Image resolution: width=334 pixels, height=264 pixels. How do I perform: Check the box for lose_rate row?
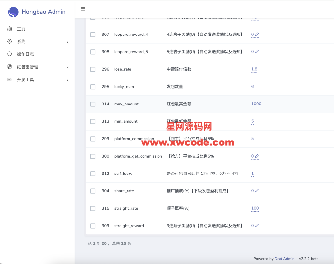tap(93, 69)
